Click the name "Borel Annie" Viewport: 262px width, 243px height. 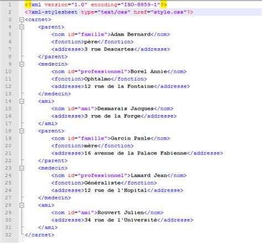(x=149, y=71)
